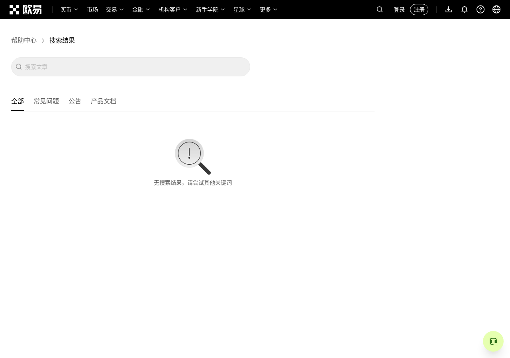Click the 欧易 logo in header

(x=25, y=10)
